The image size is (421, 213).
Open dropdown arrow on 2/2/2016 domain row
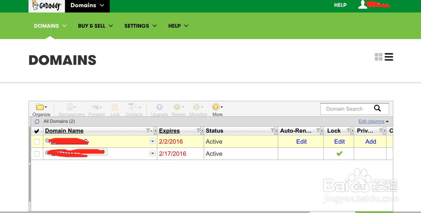click(x=152, y=141)
